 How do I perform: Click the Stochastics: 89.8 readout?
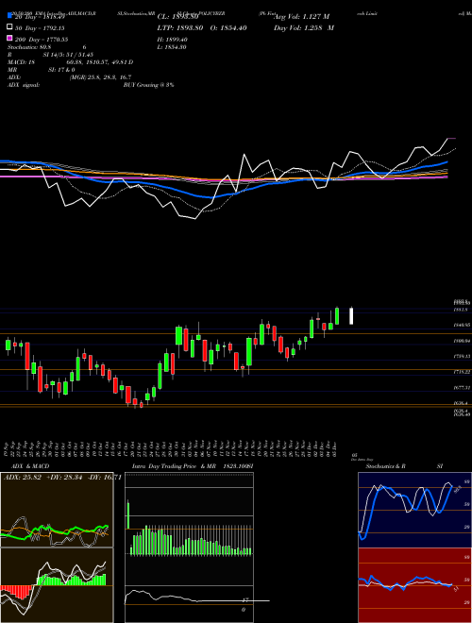pyautogui.click(x=30, y=47)
